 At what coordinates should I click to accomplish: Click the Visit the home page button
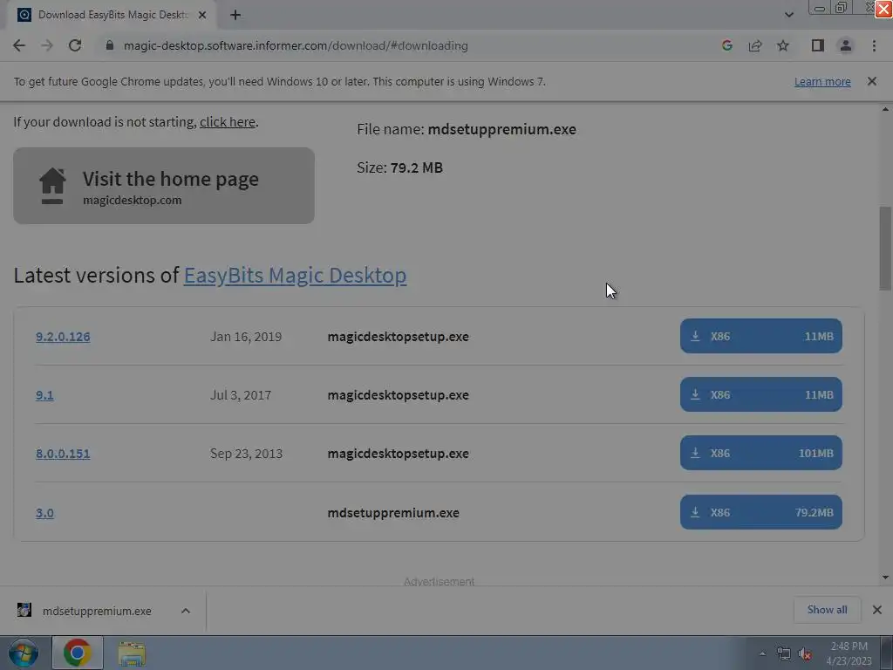click(x=164, y=186)
